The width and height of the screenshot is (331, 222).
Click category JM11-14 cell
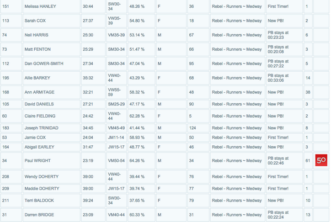coord(116,138)
